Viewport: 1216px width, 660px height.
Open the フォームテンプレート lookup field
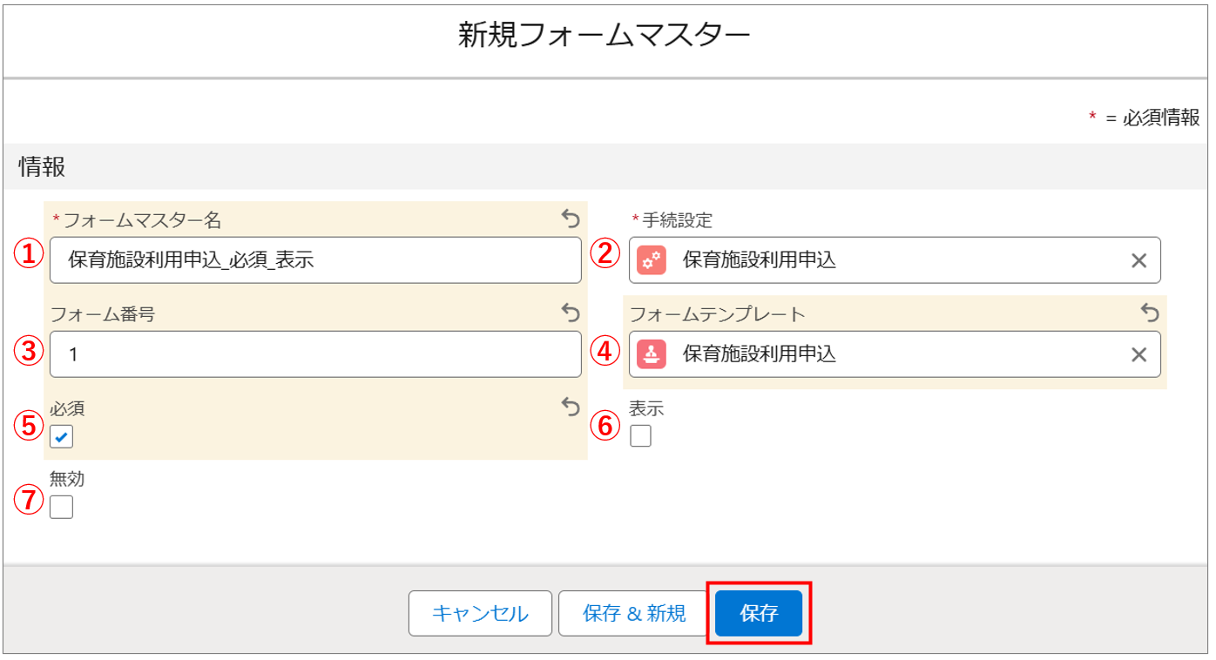click(x=888, y=354)
